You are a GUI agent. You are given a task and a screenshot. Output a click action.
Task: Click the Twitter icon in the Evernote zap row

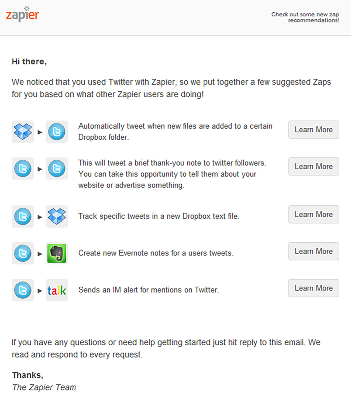pos(23,253)
